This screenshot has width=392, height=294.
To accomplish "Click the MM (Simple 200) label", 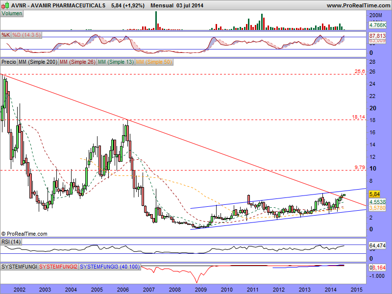I will 38,62.
